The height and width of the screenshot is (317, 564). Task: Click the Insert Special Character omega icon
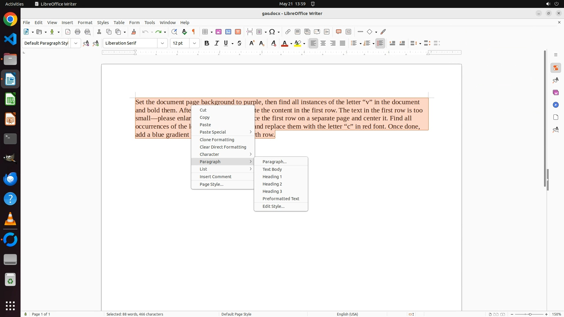click(272, 32)
